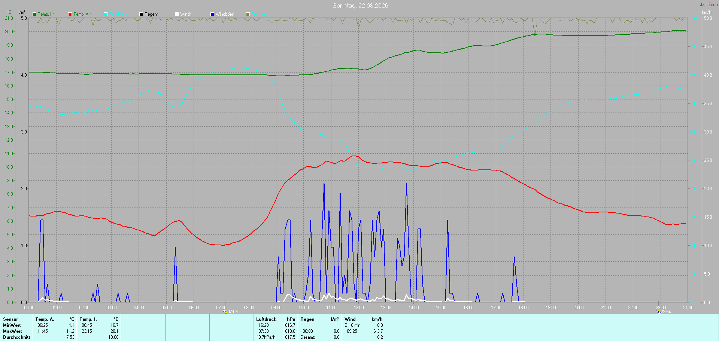Click the Durchschnitt row label
This screenshot has width=719, height=341.
coord(16,337)
